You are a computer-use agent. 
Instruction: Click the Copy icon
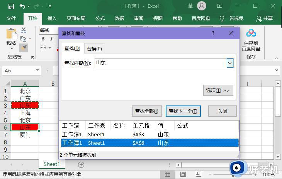click(24, 39)
